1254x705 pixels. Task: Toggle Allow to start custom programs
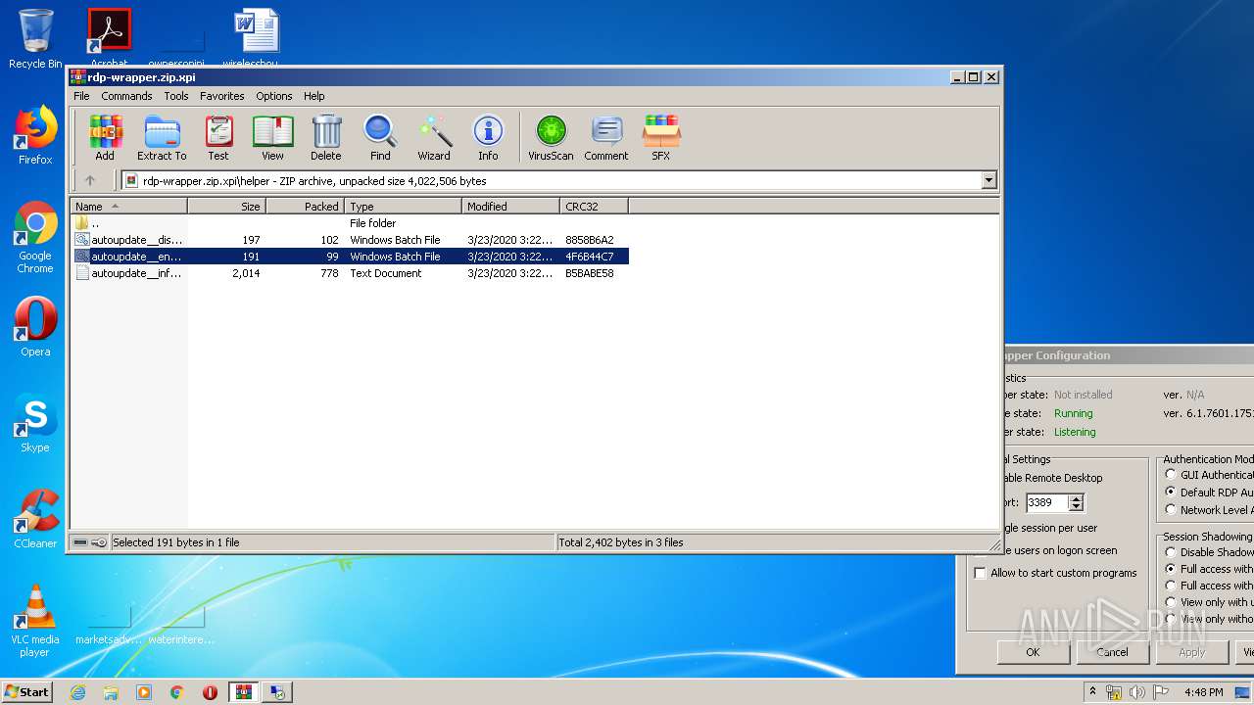click(x=981, y=573)
